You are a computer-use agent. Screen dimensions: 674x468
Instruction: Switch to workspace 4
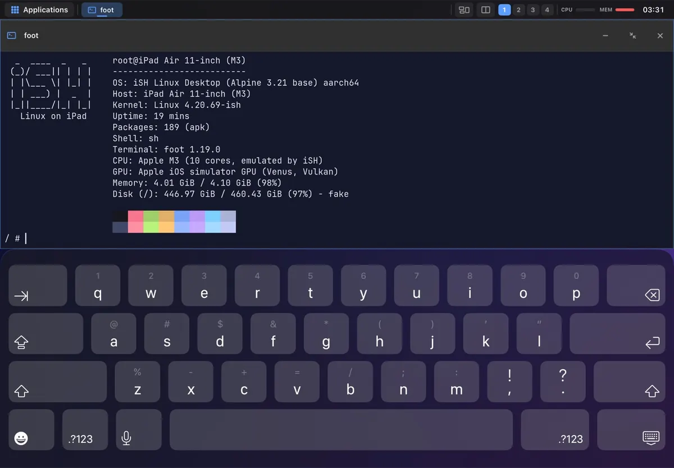coord(547,10)
